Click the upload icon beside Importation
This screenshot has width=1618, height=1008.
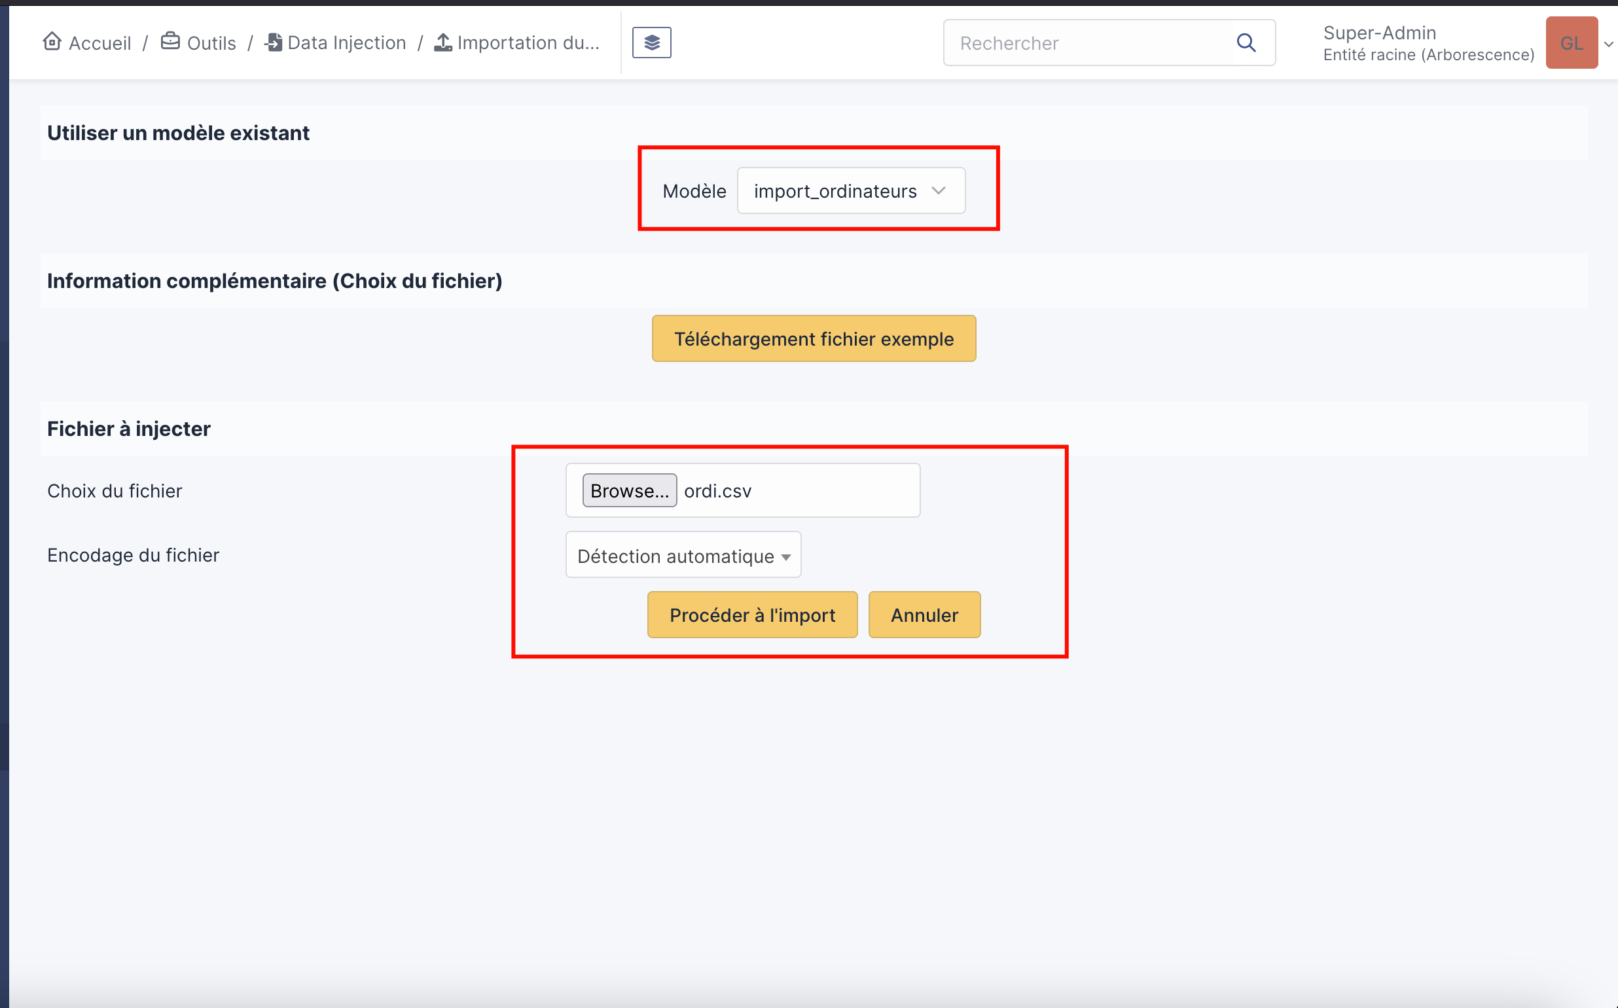(x=442, y=42)
